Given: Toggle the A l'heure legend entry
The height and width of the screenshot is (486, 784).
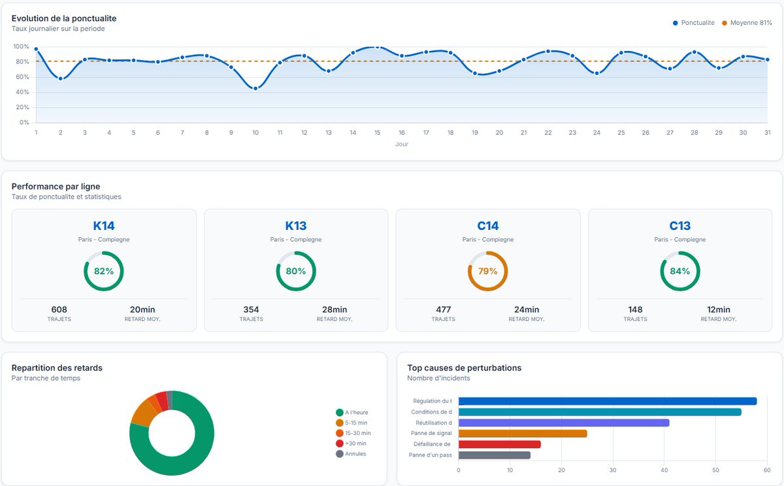Looking at the screenshot, I should [351, 412].
